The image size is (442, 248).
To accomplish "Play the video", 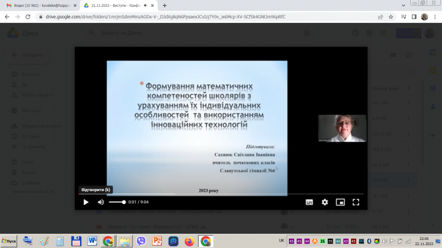I will (86, 202).
